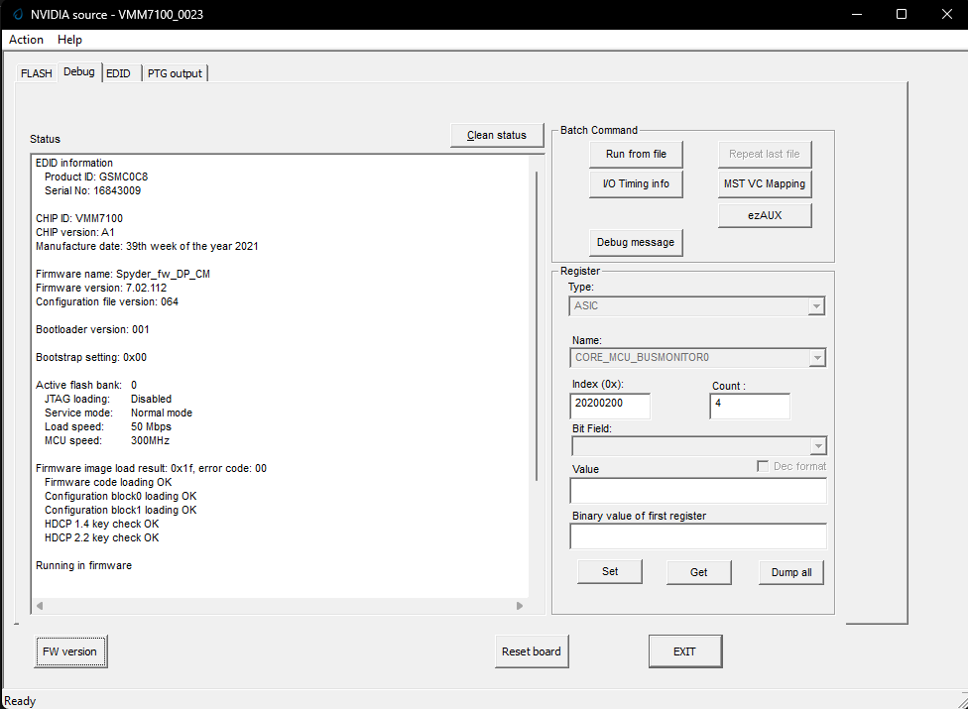Click the 'Firmware version: 7.02.112' line
The width and height of the screenshot is (968, 709).
[101, 289]
